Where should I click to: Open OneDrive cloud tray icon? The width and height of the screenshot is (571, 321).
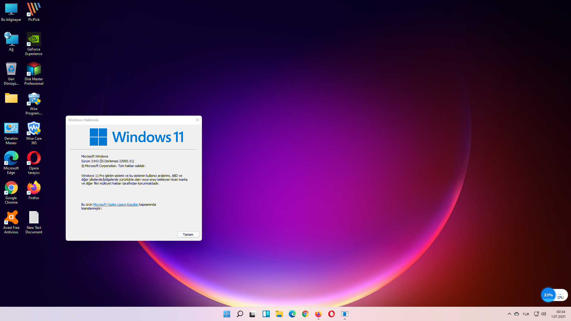517,314
